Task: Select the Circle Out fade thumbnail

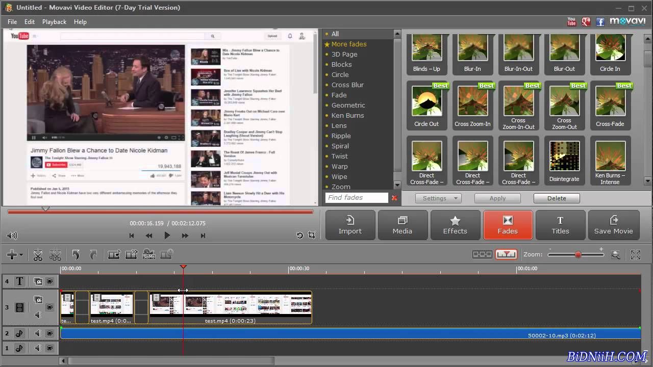Action: [x=426, y=106]
